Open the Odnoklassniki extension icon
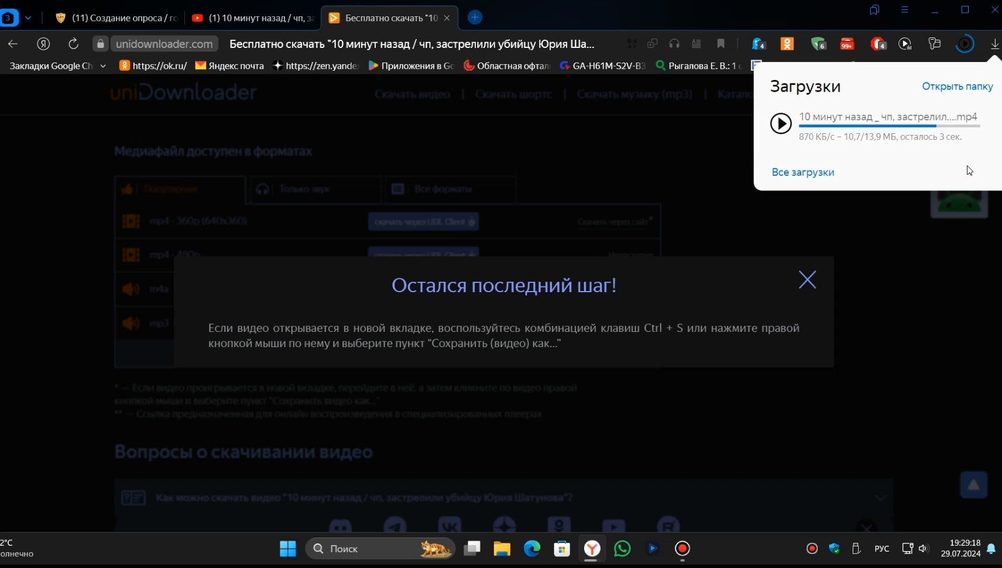The height and width of the screenshot is (568, 1002). (x=787, y=44)
